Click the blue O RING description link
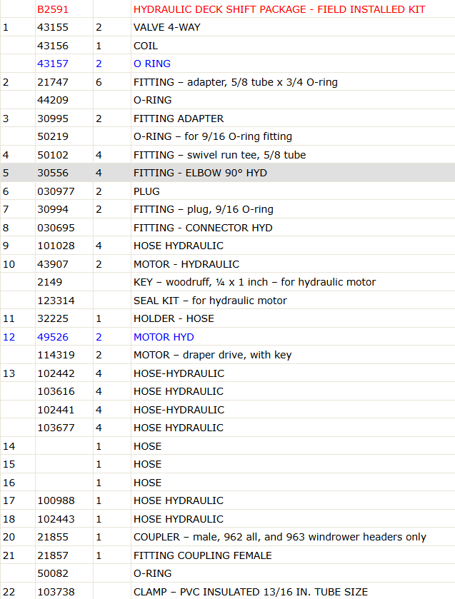 point(152,64)
